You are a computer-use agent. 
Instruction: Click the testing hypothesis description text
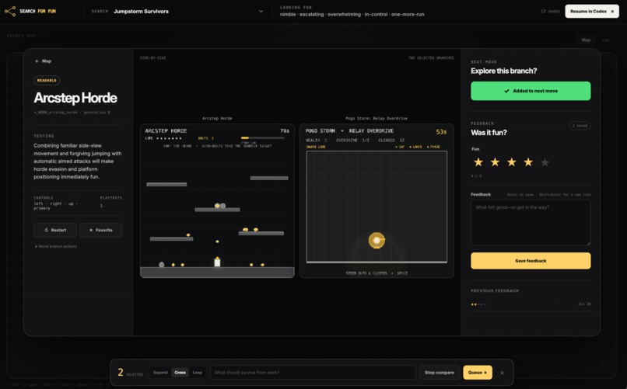point(78,162)
